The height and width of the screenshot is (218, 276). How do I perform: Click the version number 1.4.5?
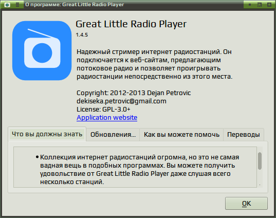point(82,34)
